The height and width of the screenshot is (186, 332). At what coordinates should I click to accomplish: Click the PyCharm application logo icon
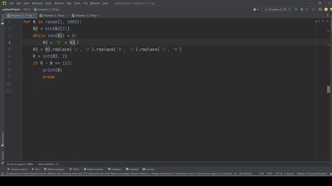(x=4, y=3)
